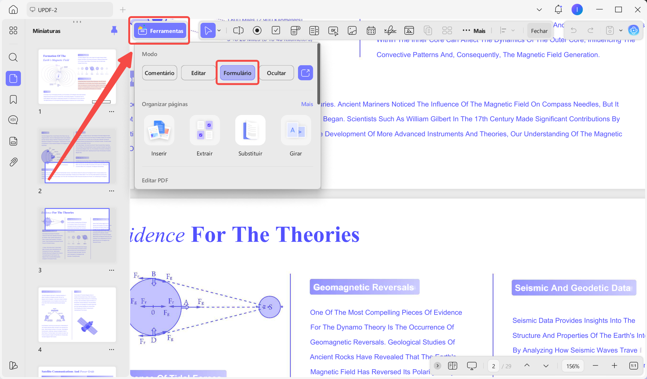The height and width of the screenshot is (379, 647).
Task: Click the Substituir pages icon
Action: pos(250,130)
